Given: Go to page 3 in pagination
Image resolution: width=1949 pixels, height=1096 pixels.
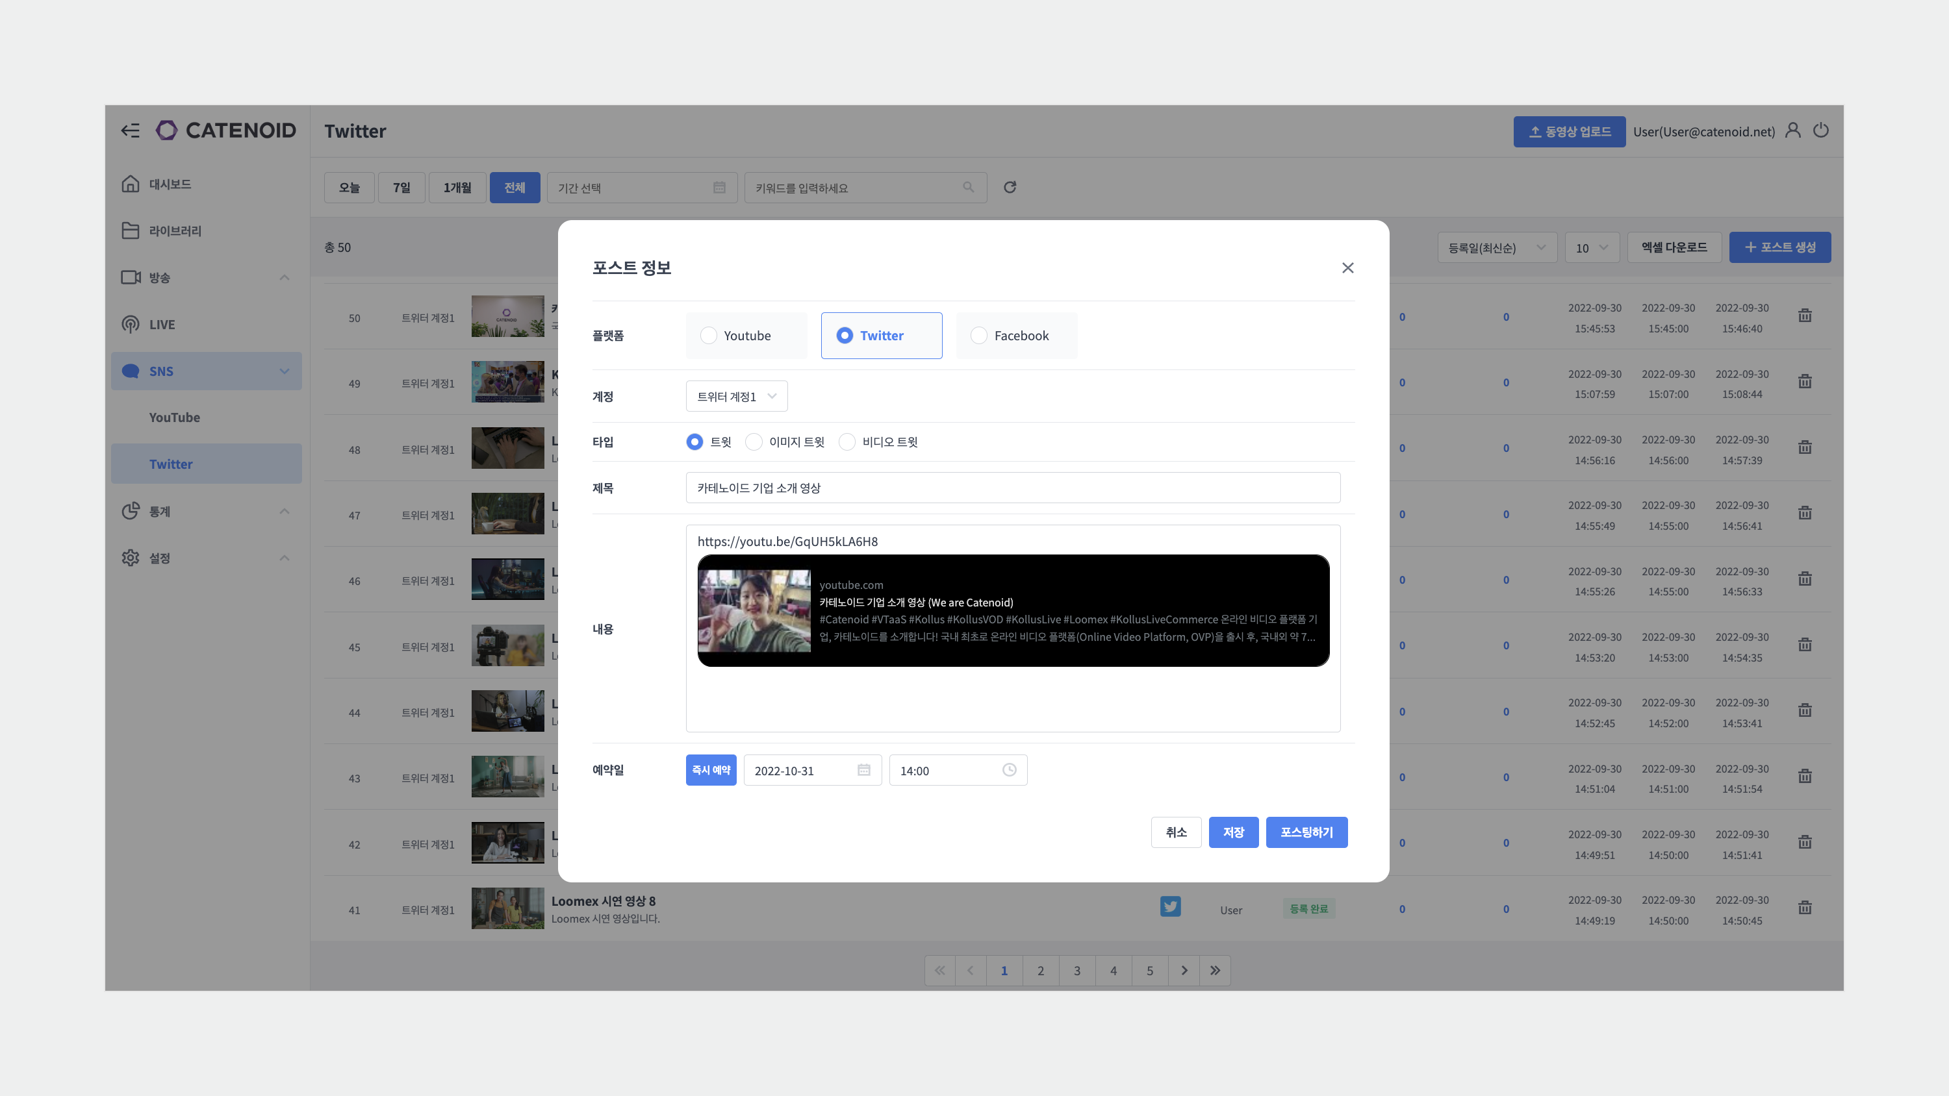Looking at the screenshot, I should (x=1076, y=971).
